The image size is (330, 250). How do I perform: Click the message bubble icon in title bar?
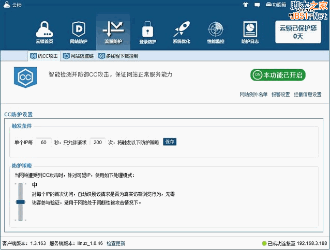pos(257,5)
